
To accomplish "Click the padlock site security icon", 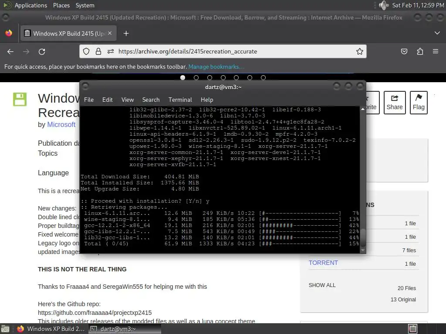I will pyautogui.click(x=98, y=51).
